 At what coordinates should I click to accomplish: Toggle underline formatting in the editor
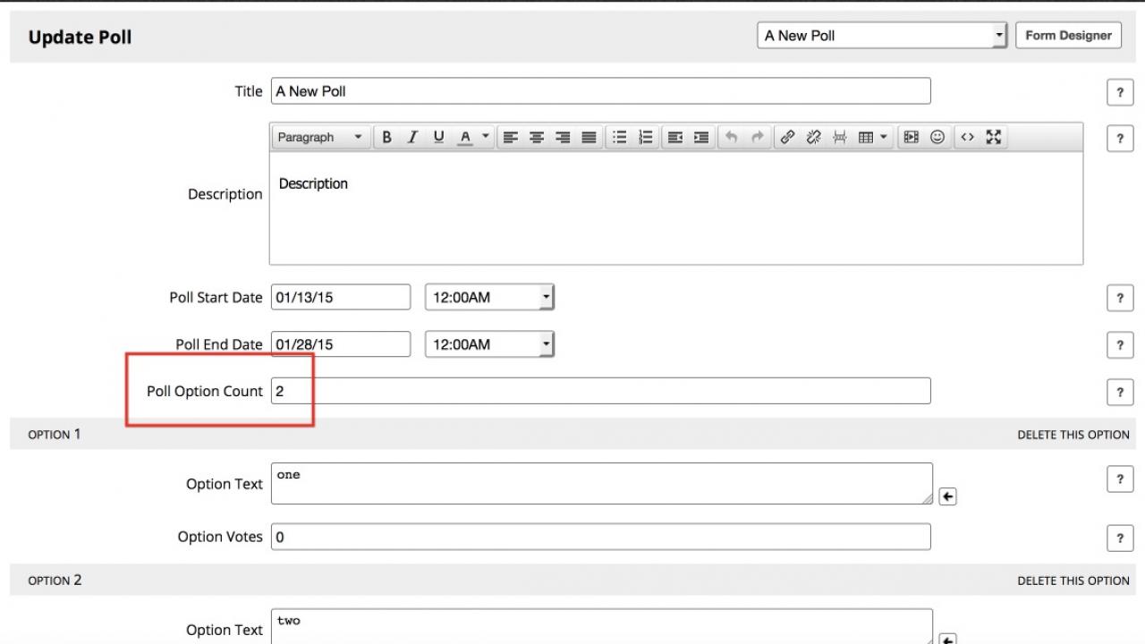click(438, 137)
